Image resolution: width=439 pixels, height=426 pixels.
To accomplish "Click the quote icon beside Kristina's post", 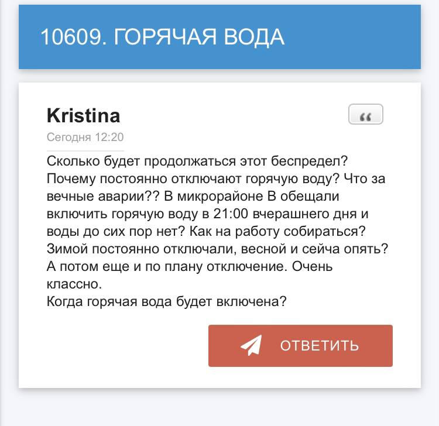I will pyautogui.click(x=365, y=114).
